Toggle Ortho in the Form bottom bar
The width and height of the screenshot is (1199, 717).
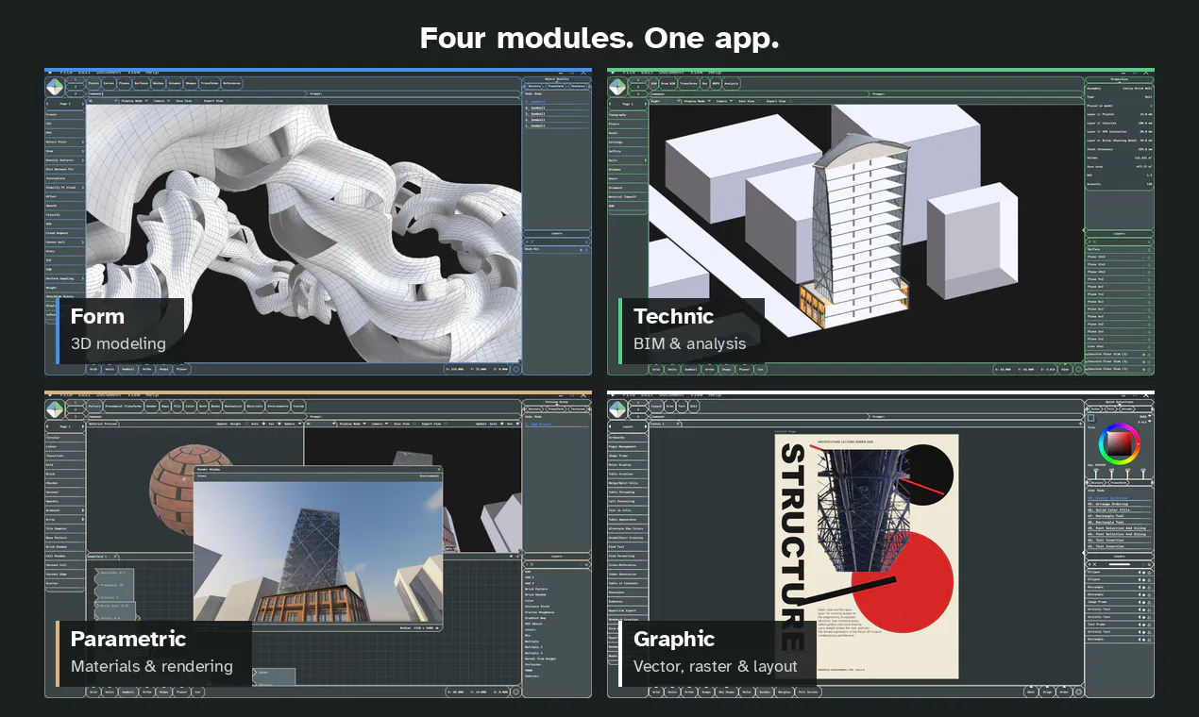(146, 369)
